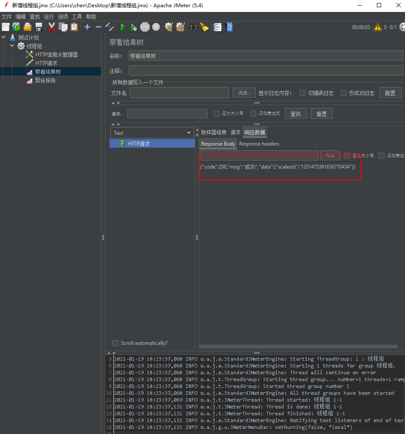405x434 pixels.
Task: Click the 查找 search button
Action: (x=295, y=114)
